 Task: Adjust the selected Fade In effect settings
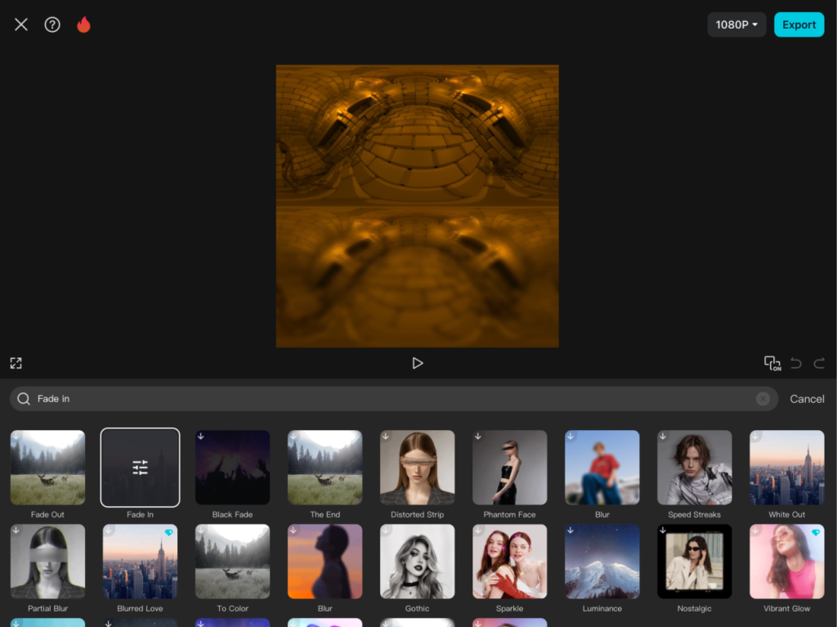[x=140, y=468]
